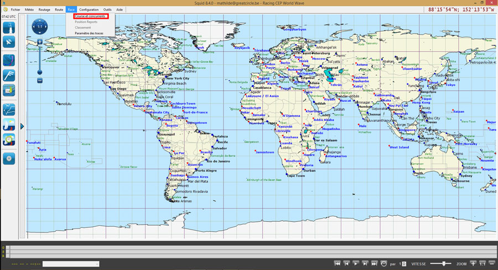Viewport: 498px width, 270px height.
Task: Open the Configuration menu
Action: [x=89, y=9]
